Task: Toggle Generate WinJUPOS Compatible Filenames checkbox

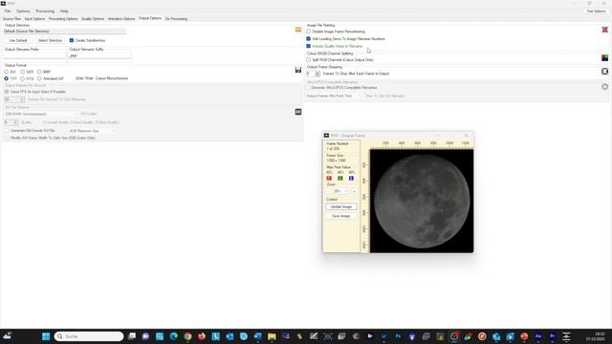Action: tap(308, 87)
